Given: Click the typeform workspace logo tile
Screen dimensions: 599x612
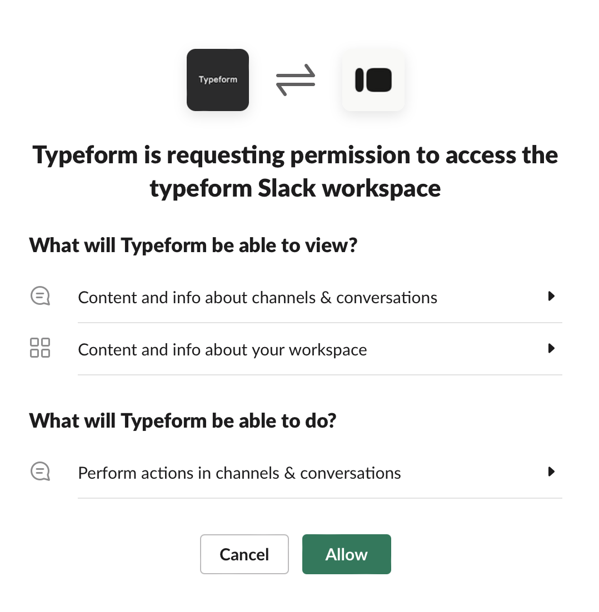Looking at the screenshot, I should 373,80.
